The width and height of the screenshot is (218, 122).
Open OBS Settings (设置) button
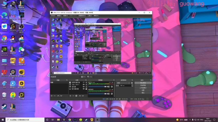pos(143,90)
